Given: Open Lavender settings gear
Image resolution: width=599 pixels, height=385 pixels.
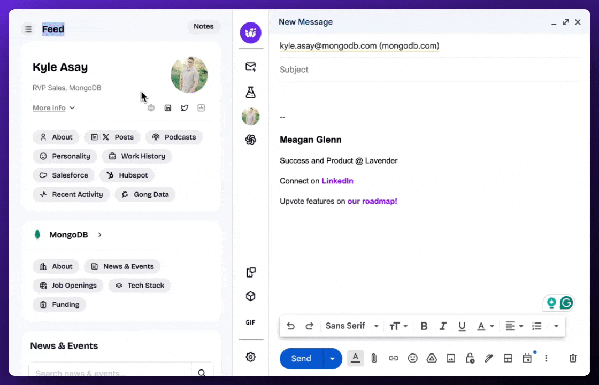Looking at the screenshot, I should 251,357.
